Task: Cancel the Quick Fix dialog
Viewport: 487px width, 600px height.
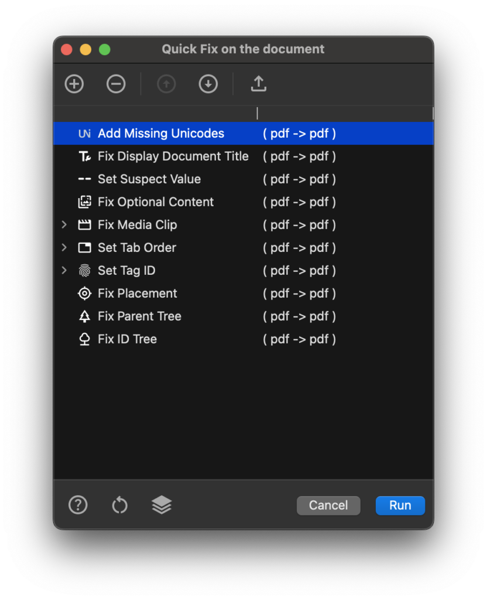Action: [328, 506]
